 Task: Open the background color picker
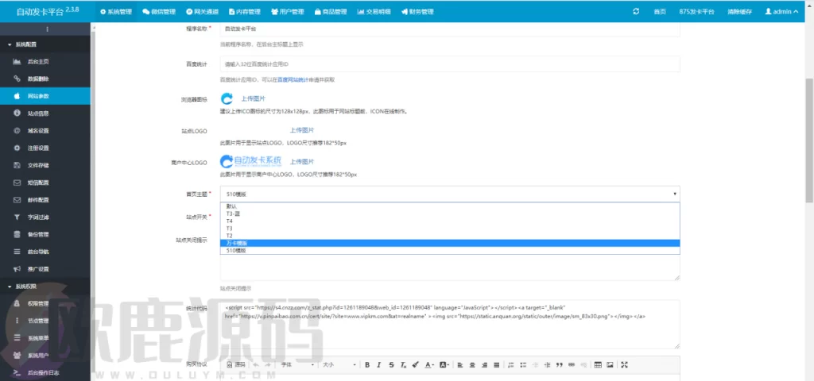pyautogui.click(x=444, y=365)
